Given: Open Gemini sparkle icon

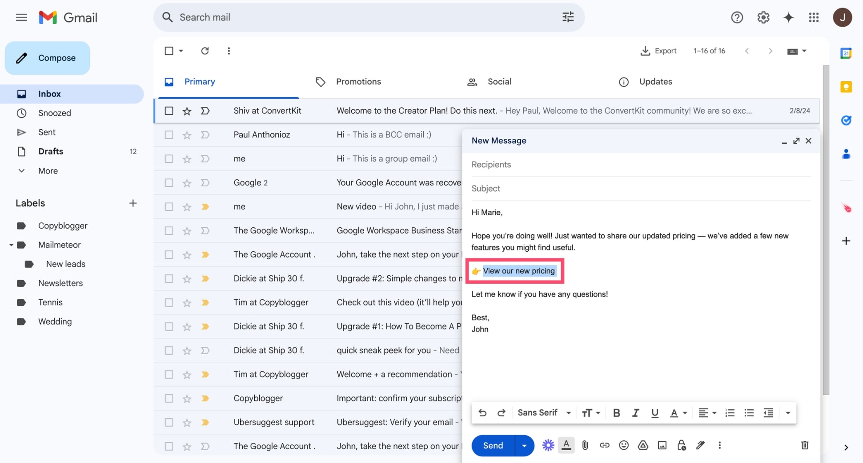Looking at the screenshot, I should pos(788,17).
